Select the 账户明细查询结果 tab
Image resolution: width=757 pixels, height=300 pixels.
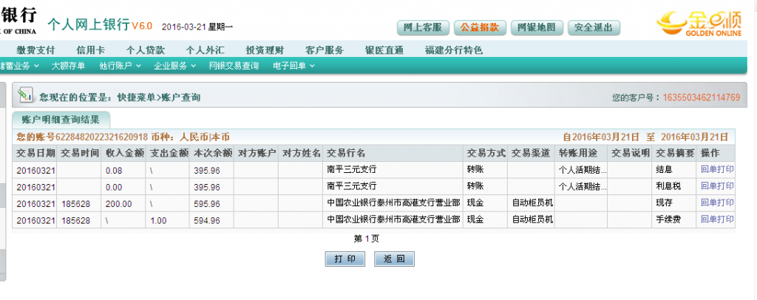[x=61, y=119]
